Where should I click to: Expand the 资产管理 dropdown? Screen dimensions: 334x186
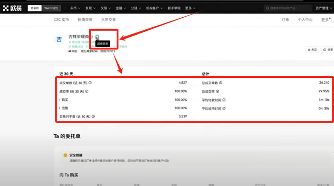tap(323, 8)
